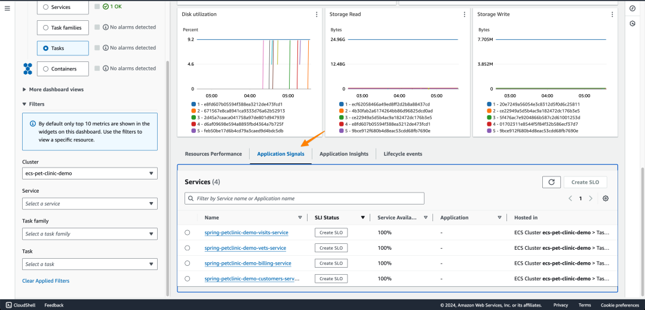Select the Services view radio button
Viewport: 645px width, 310px height.
pyautogui.click(x=45, y=7)
